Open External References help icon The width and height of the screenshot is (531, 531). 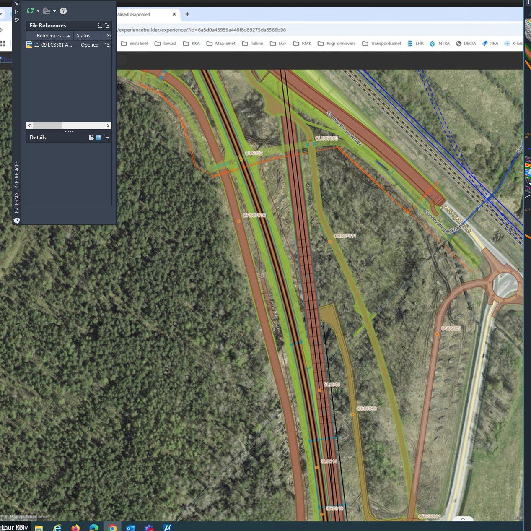click(x=63, y=11)
